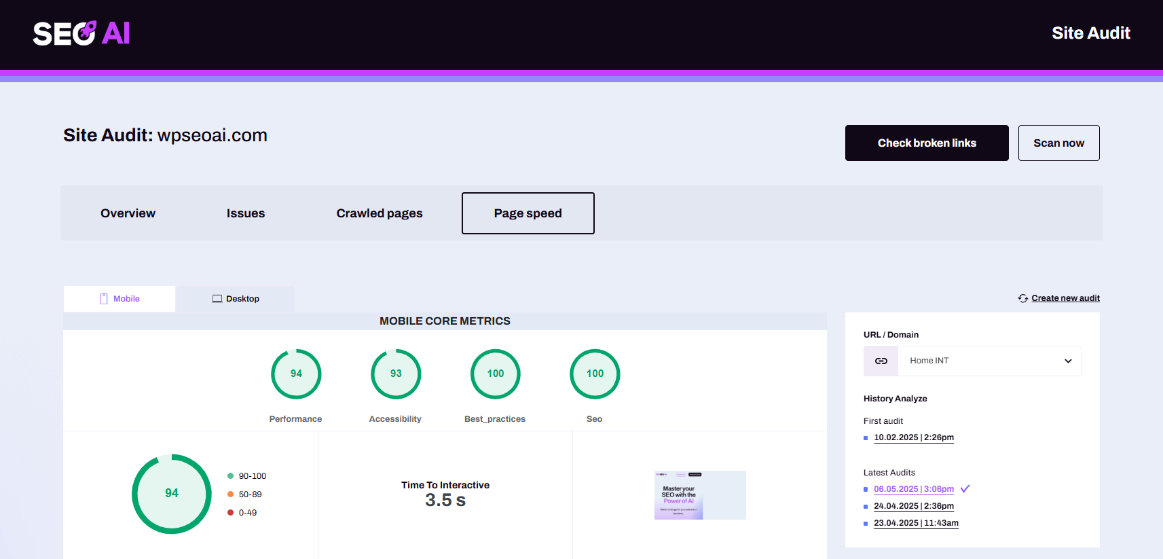Click the Check broken links button
1163x559 pixels.
(x=927, y=143)
